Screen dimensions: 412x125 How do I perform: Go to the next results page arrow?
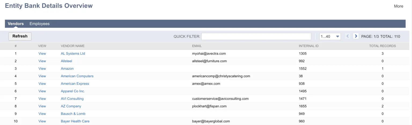[x=356, y=36]
